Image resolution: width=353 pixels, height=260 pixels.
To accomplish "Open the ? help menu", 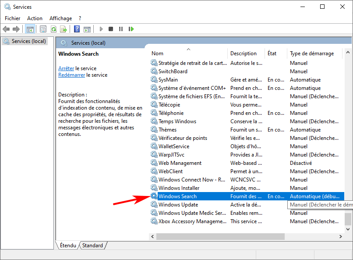I will (80, 18).
